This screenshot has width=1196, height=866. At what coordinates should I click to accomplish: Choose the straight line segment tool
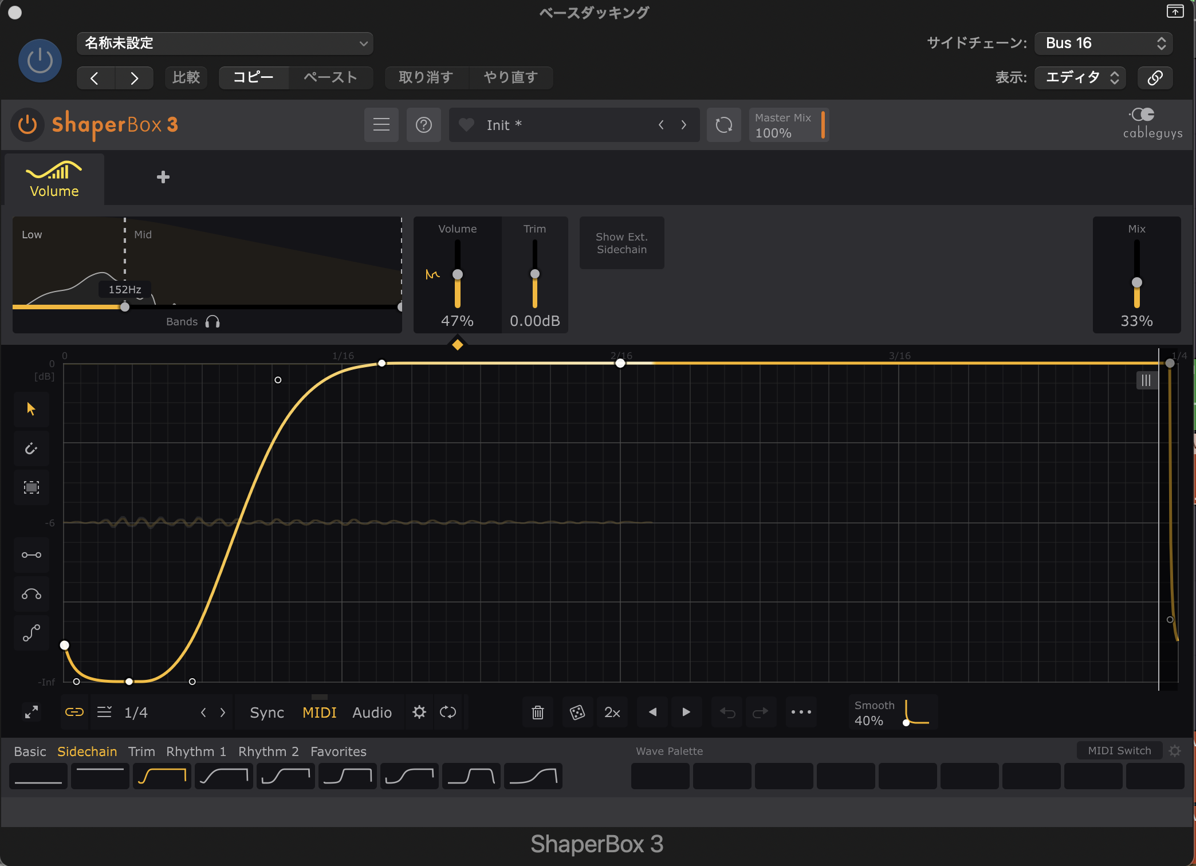(x=32, y=555)
